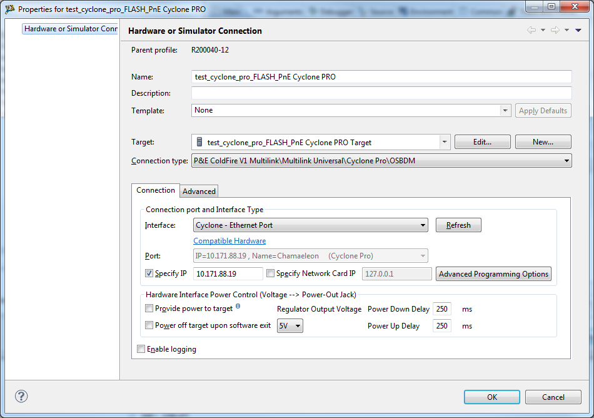Open the view menu triangle in header
This screenshot has height=418, width=594.
pyautogui.click(x=578, y=30)
